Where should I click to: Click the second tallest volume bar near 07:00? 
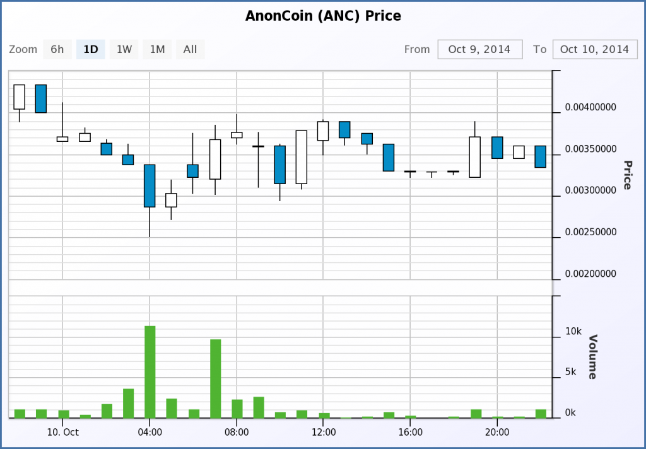point(214,377)
